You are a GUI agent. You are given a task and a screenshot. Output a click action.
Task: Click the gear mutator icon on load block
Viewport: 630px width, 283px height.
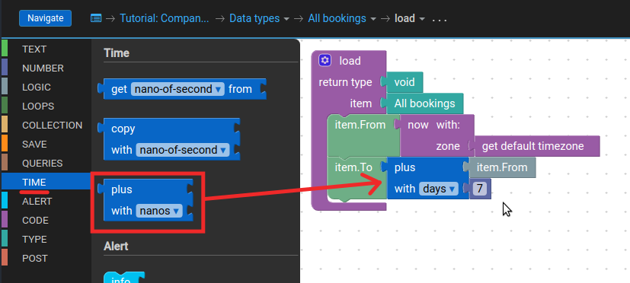point(325,60)
